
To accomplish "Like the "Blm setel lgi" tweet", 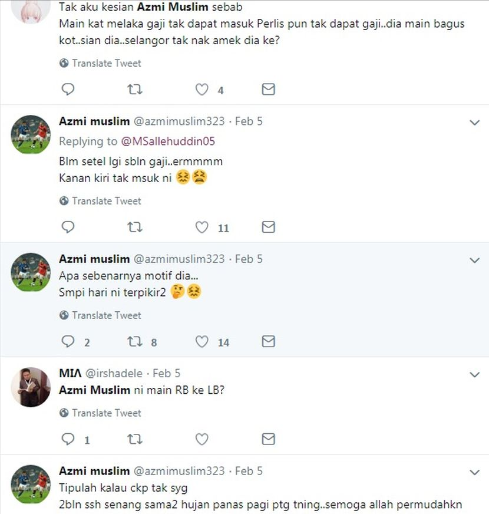I will click(202, 227).
